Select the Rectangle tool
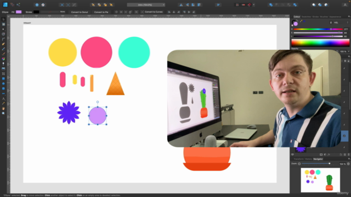This screenshot has width=351, height=197. point(3,79)
